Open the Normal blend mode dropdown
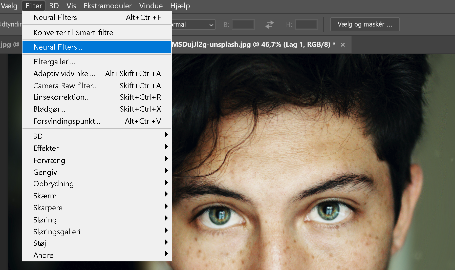This screenshot has width=455, height=270. tap(192, 24)
